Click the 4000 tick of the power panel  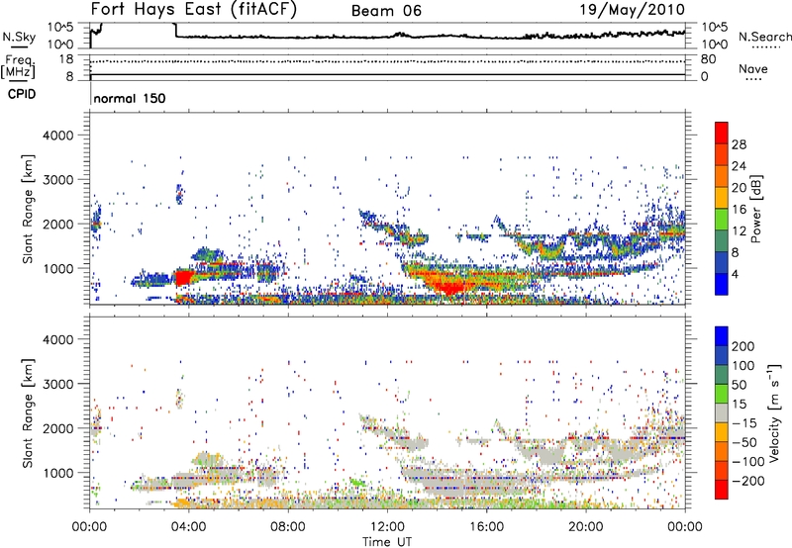click(x=58, y=136)
